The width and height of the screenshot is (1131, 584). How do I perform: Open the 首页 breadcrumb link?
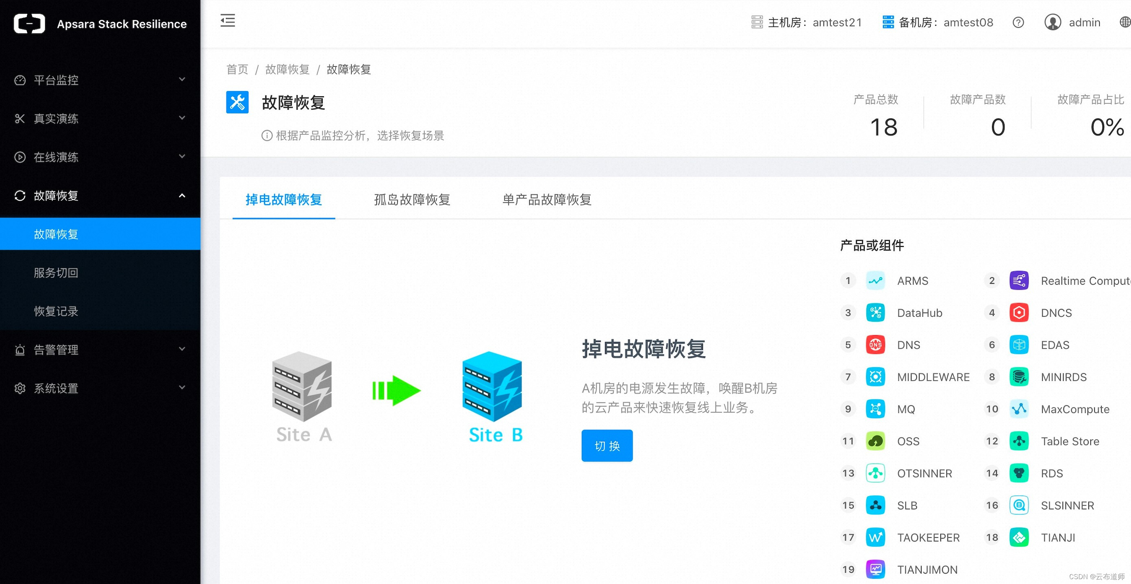237,70
